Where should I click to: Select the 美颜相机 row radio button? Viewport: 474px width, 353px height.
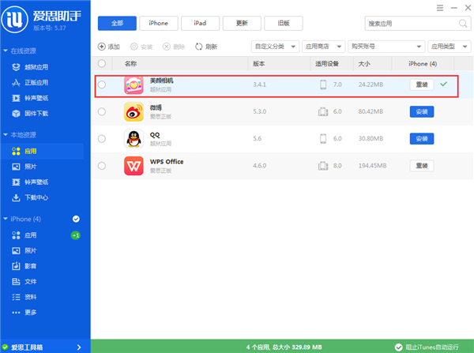(x=102, y=84)
